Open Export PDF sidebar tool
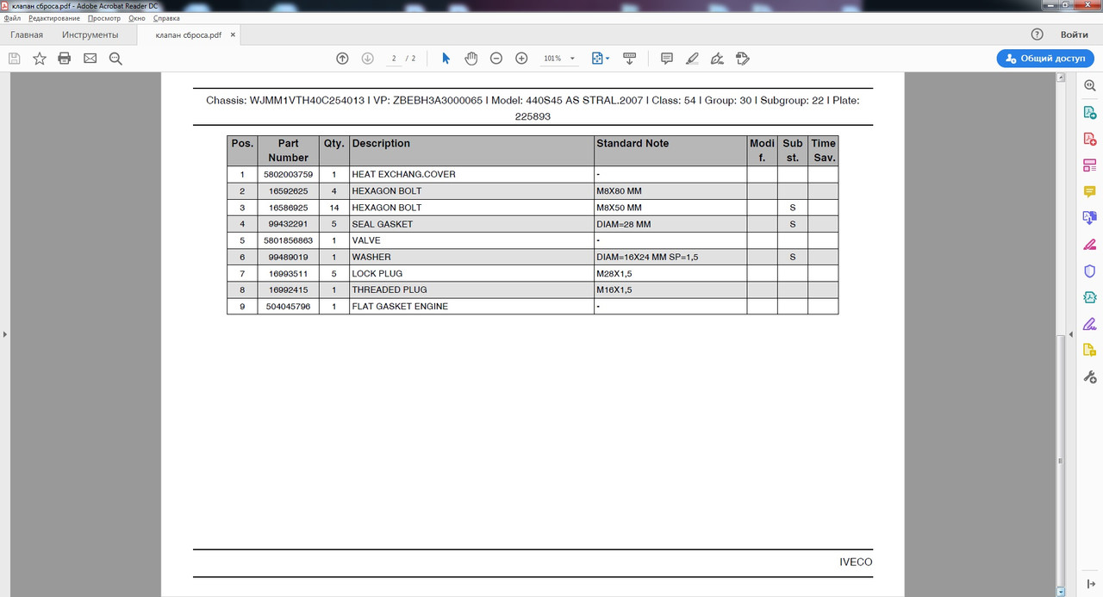Screen dimensions: 1103x597 [1089, 113]
